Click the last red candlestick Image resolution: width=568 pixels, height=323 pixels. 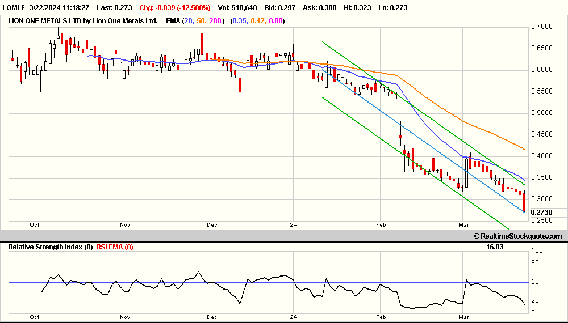click(x=524, y=202)
